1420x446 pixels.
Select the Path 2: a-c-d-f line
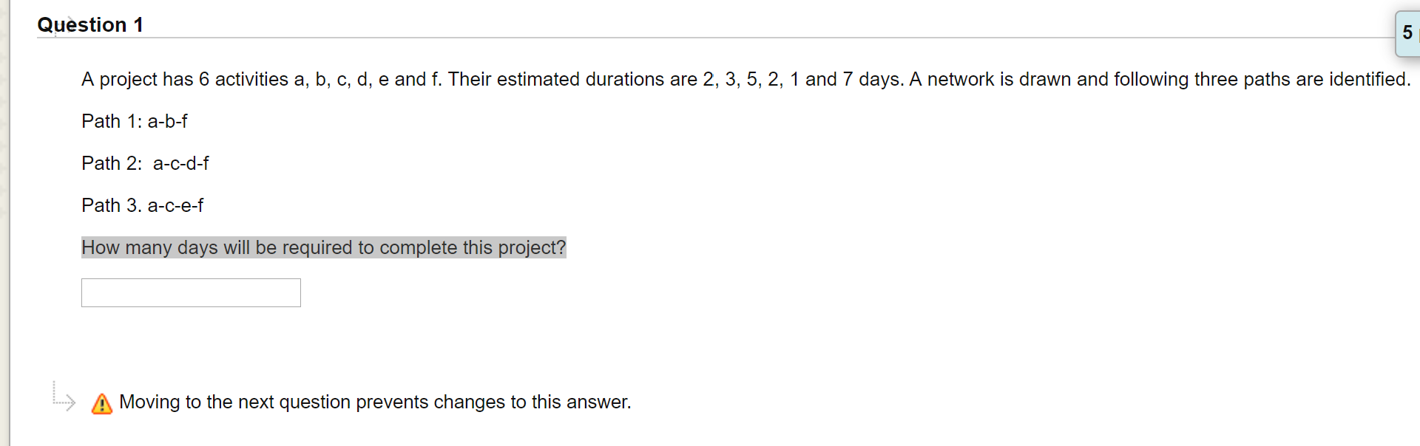[x=145, y=163]
